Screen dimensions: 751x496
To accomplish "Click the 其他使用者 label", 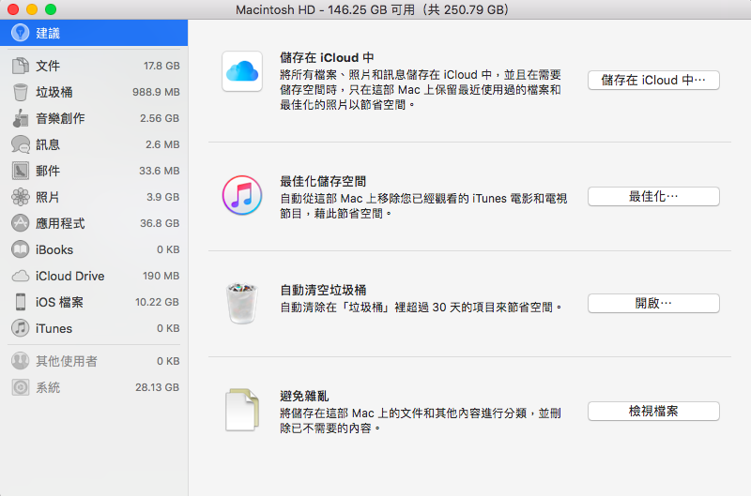I will click(67, 361).
